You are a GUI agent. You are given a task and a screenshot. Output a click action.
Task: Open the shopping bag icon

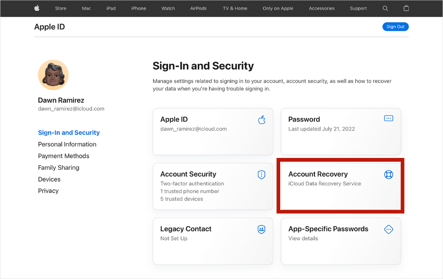point(405,8)
